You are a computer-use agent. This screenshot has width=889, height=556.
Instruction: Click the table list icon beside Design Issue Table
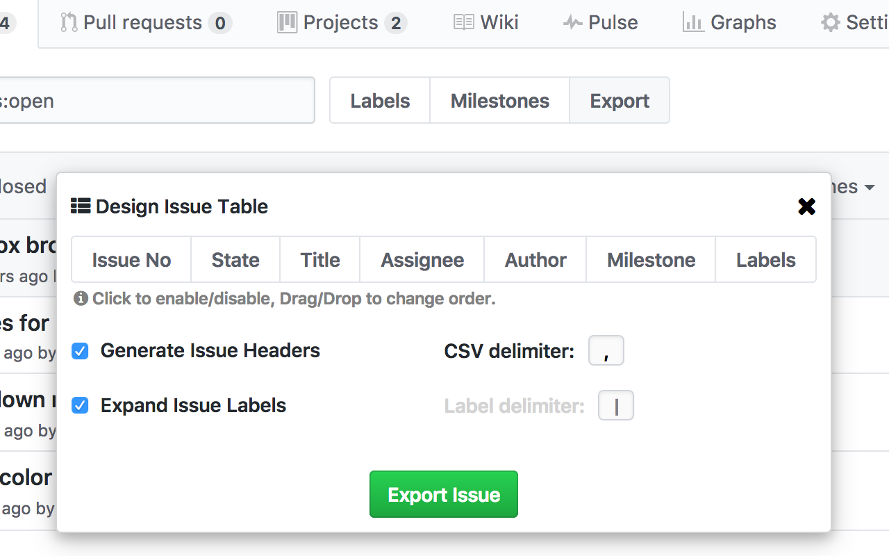pos(81,206)
